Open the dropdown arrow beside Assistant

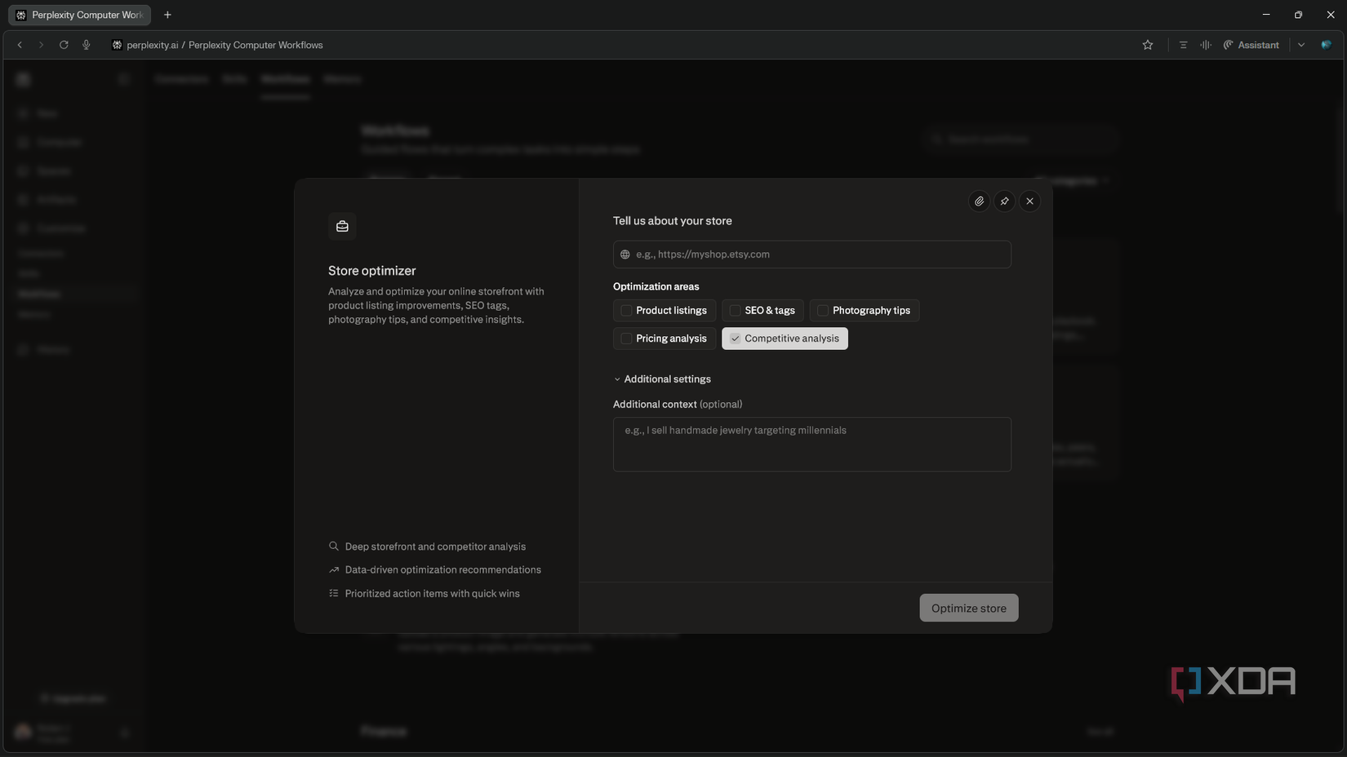click(1301, 45)
